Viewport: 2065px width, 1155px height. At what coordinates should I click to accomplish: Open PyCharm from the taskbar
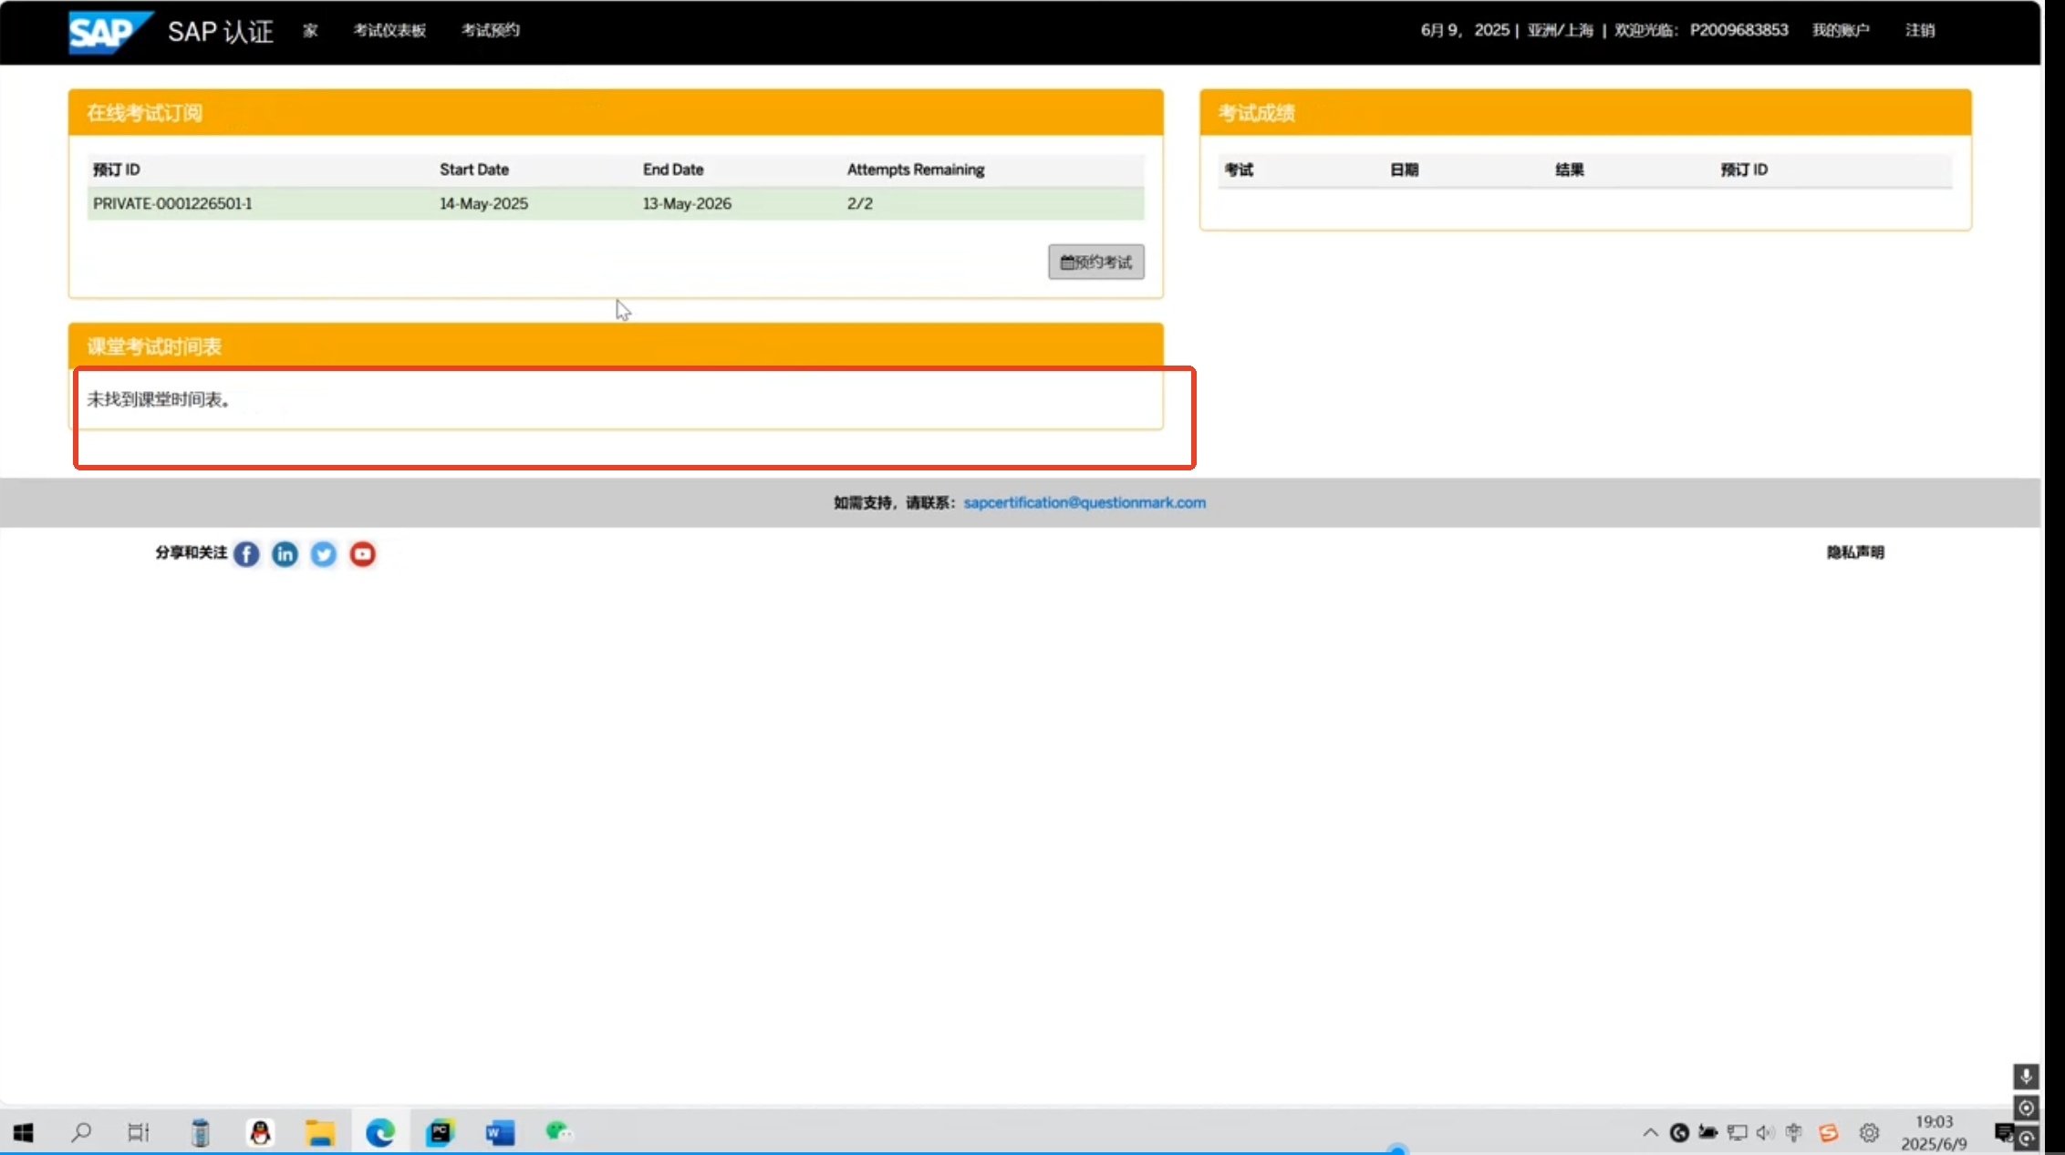(x=440, y=1132)
